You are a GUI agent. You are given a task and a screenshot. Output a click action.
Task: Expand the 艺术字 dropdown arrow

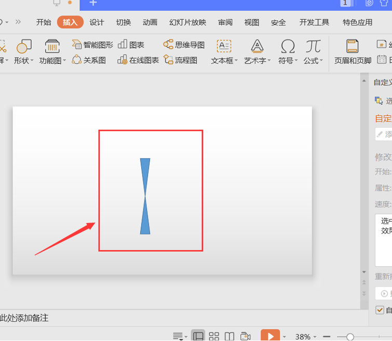[269, 60]
